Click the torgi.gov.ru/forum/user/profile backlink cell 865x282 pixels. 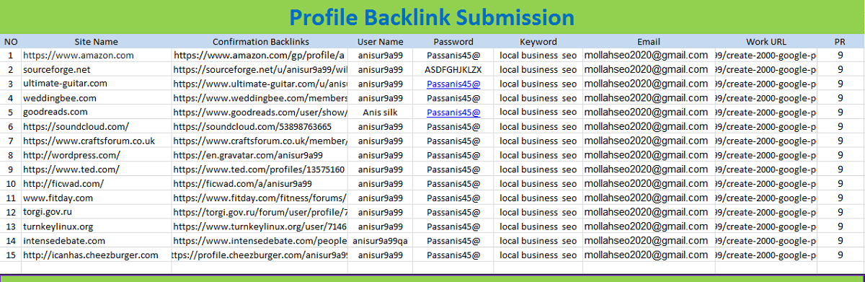click(259, 212)
